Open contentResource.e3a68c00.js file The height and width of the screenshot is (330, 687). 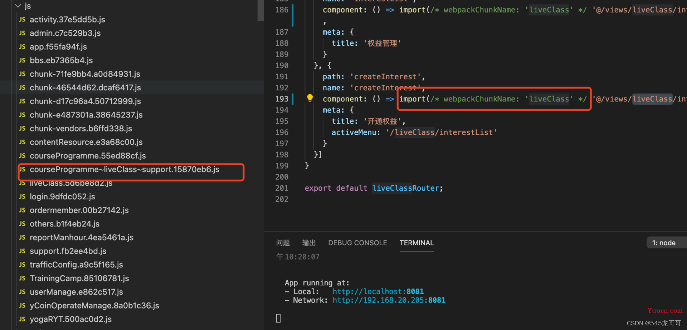click(x=86, y=142)
